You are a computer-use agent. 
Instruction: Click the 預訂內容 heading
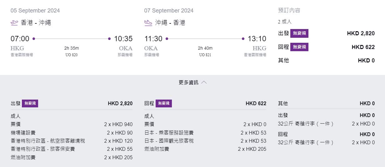pos(289,10)
